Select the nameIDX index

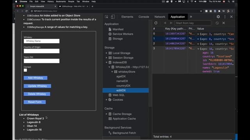(x=122, y=81)
